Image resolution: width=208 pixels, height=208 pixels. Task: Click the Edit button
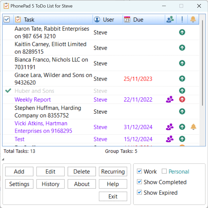point(50,172)
